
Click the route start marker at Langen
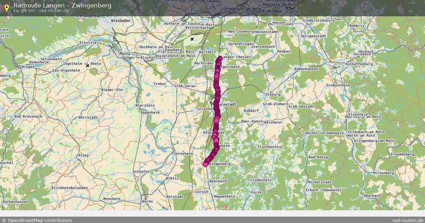220,58
